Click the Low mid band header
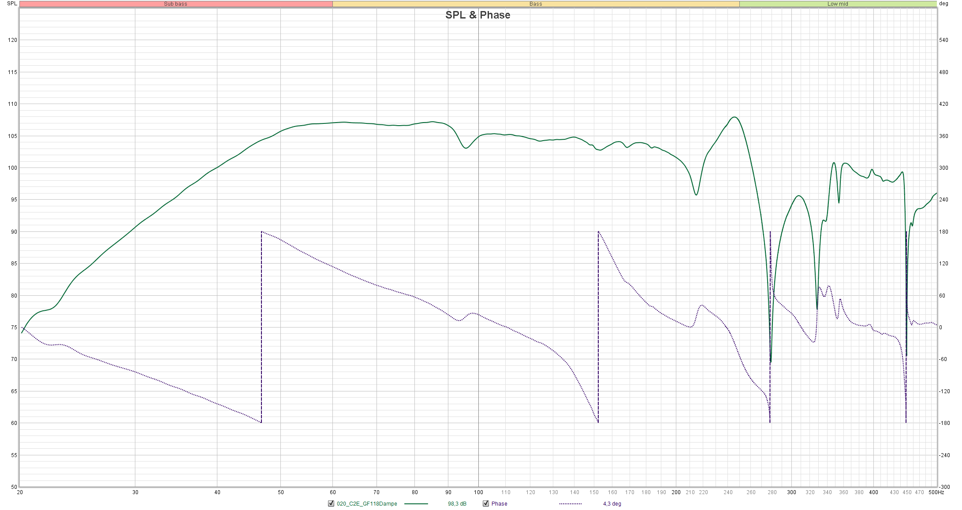The width and height of the screenshot is (962, 510). click(838, 4)
